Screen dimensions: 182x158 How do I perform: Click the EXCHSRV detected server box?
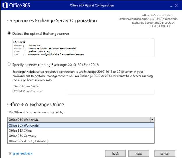[83, 48]
